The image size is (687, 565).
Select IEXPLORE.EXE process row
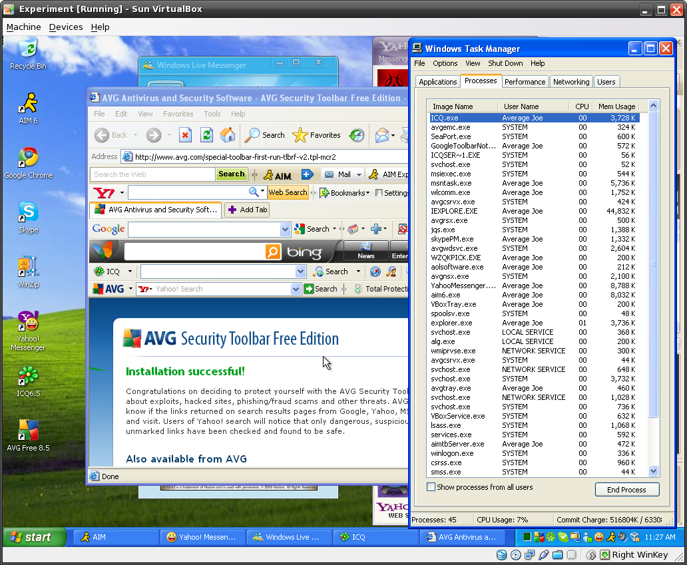point(534,211)
